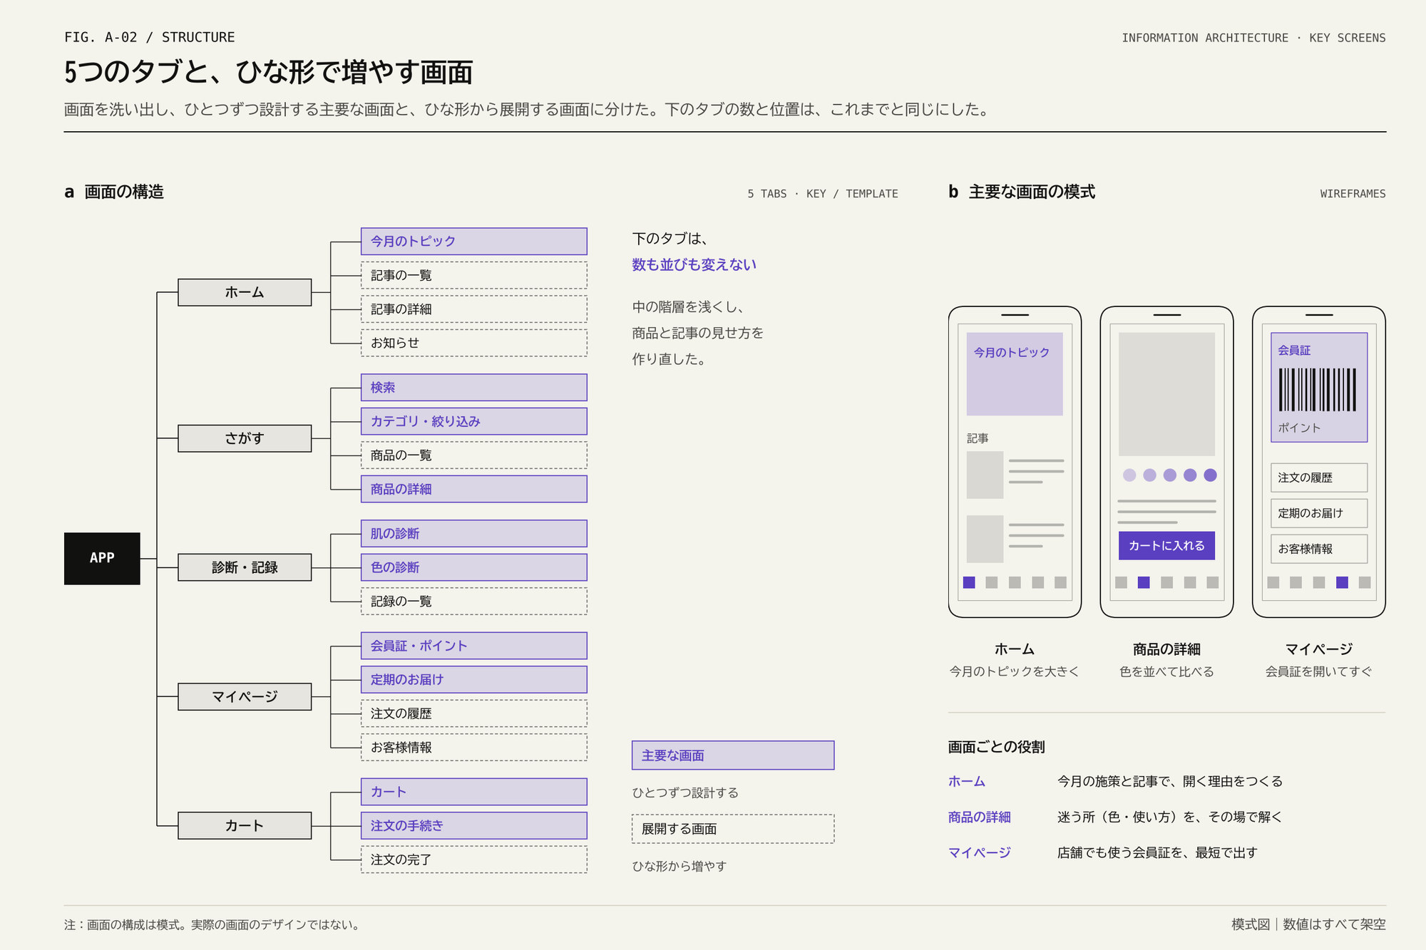Viewport: 1426px width, 950px height.
Task: Click the 色の診断 screen box
Action: pos(474,567)
